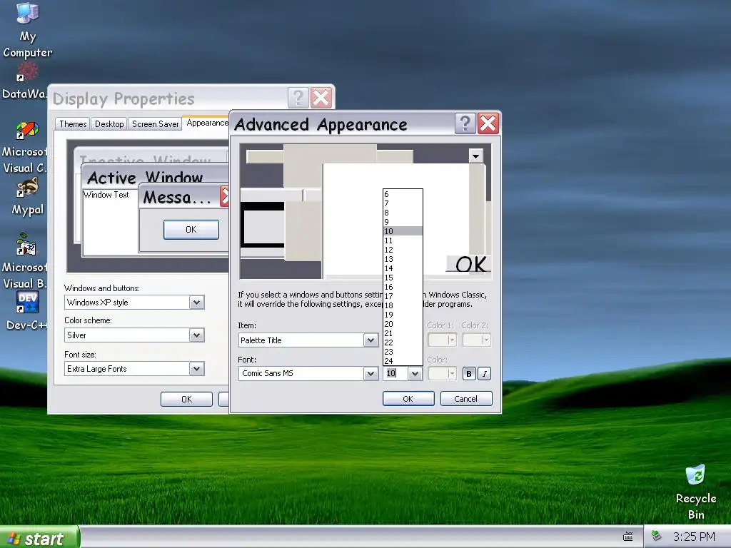Expand the Windows and buttons dropdown
The image size is (731, 548).
[197, 303]
